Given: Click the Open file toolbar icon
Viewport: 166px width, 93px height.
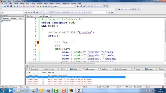Looking at the screenshot, I should (x=5, y=6).
